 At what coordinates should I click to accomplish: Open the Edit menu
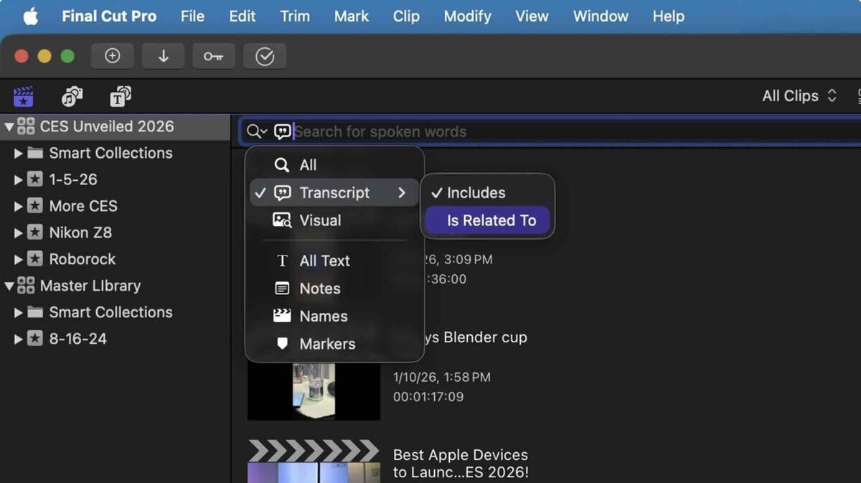click(x=243, y=17)
